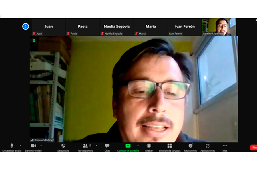The image size is (257, 171).
Task: Stop the camera with Detener video
Action: click(x=33, y=146)
